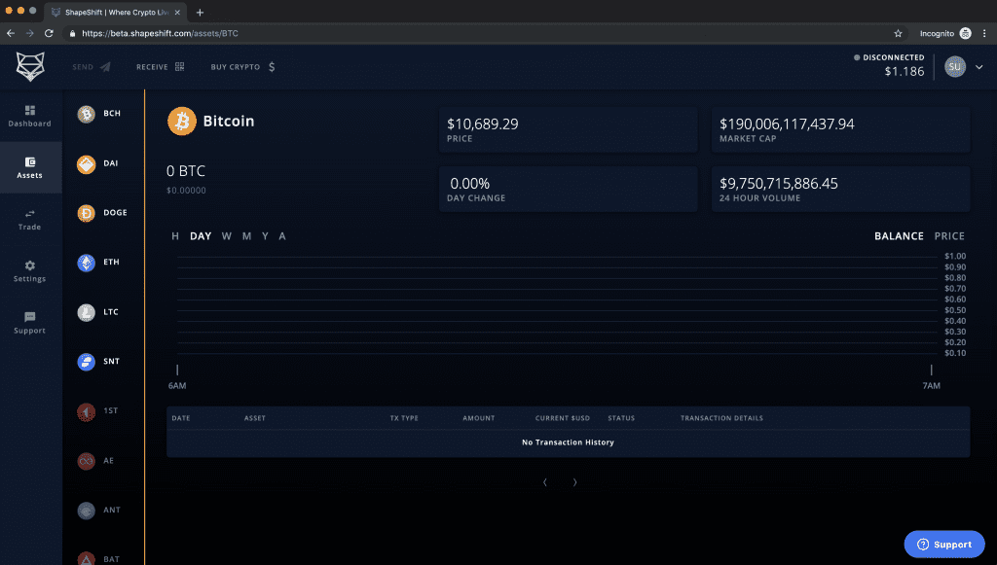
Task: Switch chart range to H (hour)
Action: click(175, 236)
